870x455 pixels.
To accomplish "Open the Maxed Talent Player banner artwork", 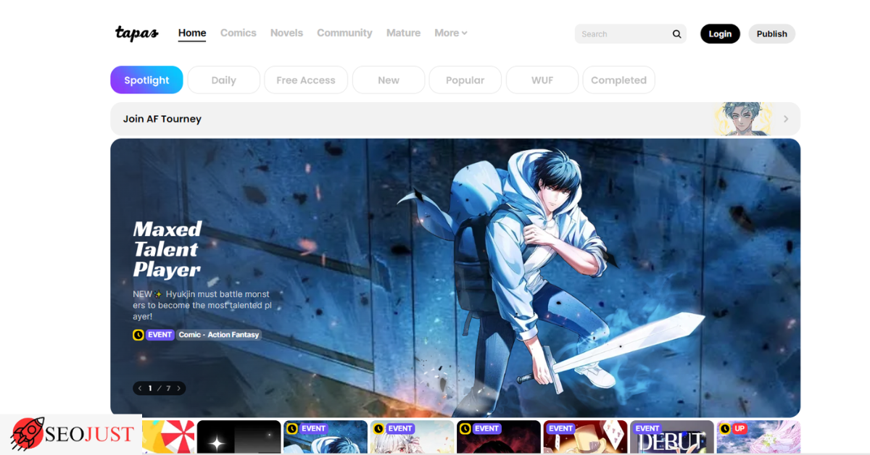I will coord(455,277).
